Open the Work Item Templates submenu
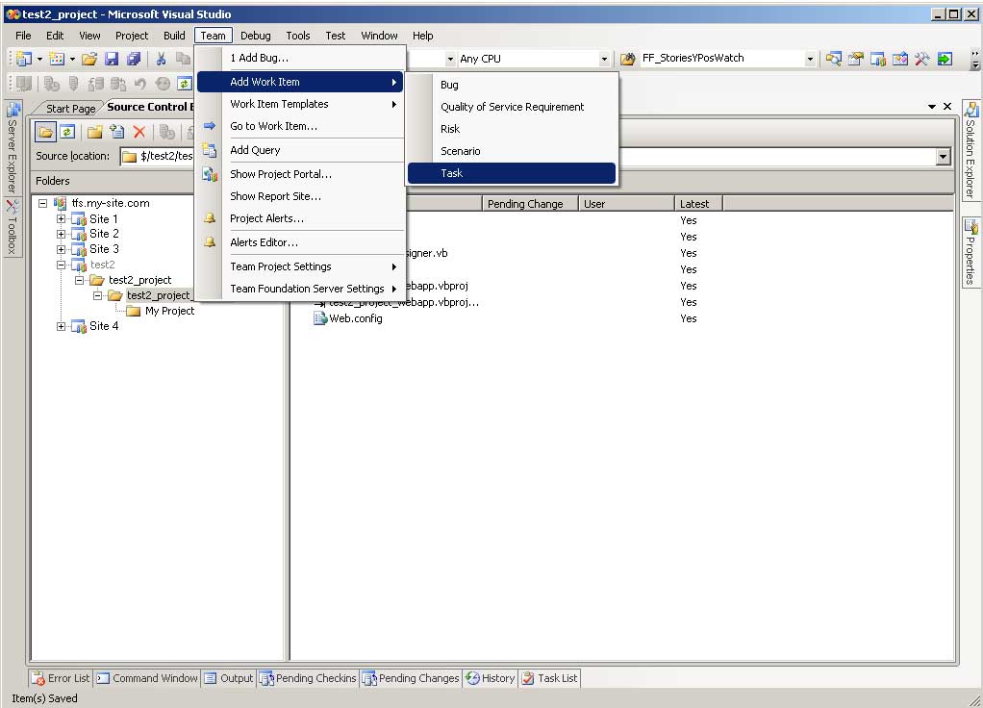 click(x=300, y=104)
